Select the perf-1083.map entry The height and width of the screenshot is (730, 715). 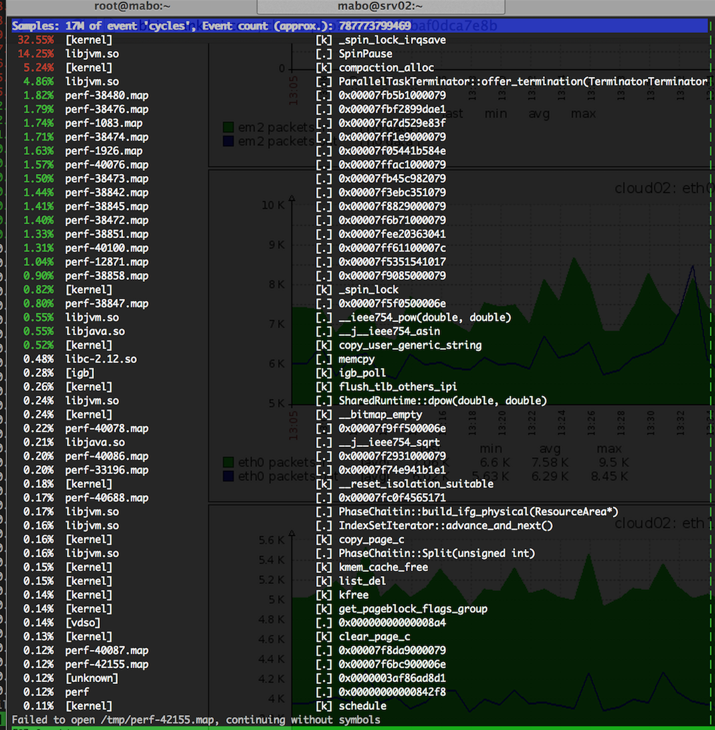pos(104,124)
